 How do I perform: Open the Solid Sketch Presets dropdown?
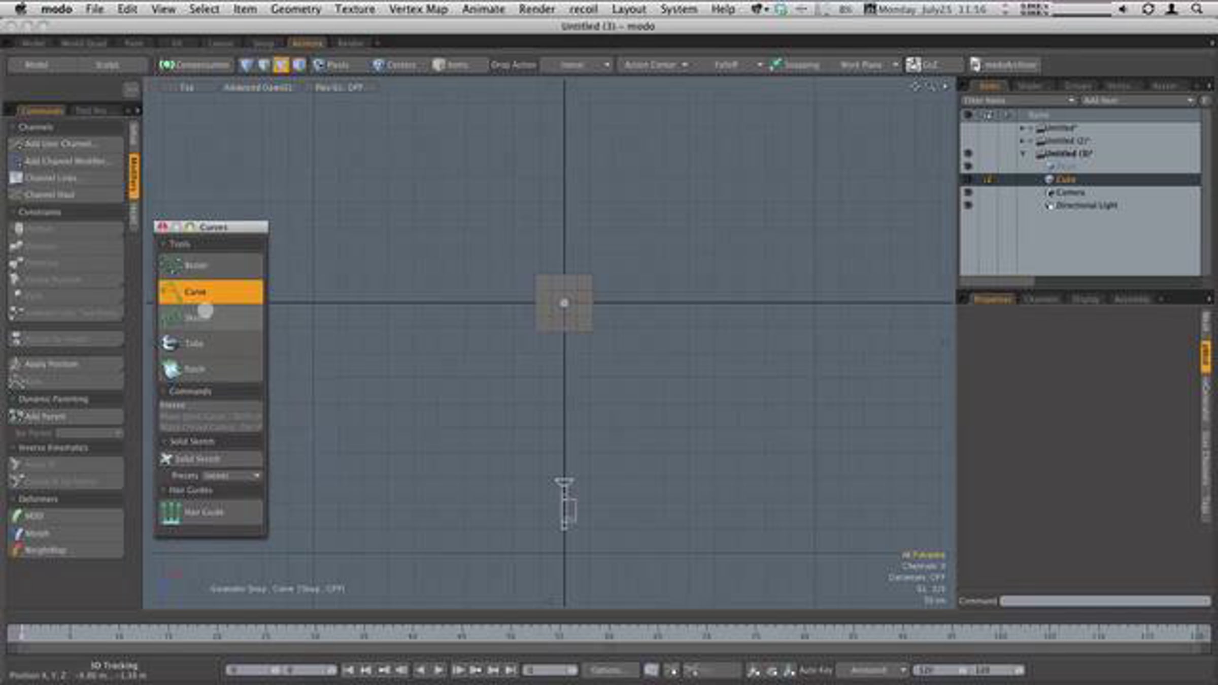click(232, 476)
